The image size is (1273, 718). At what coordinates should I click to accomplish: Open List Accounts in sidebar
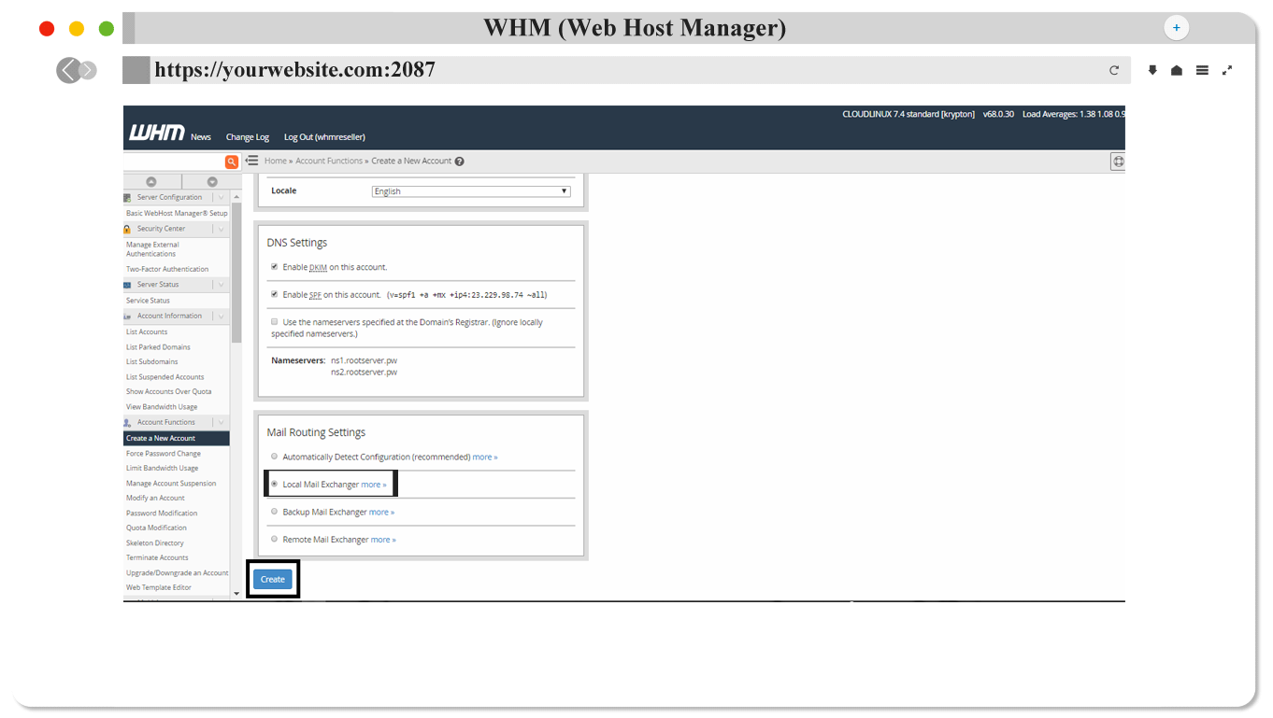pos(147,332)
